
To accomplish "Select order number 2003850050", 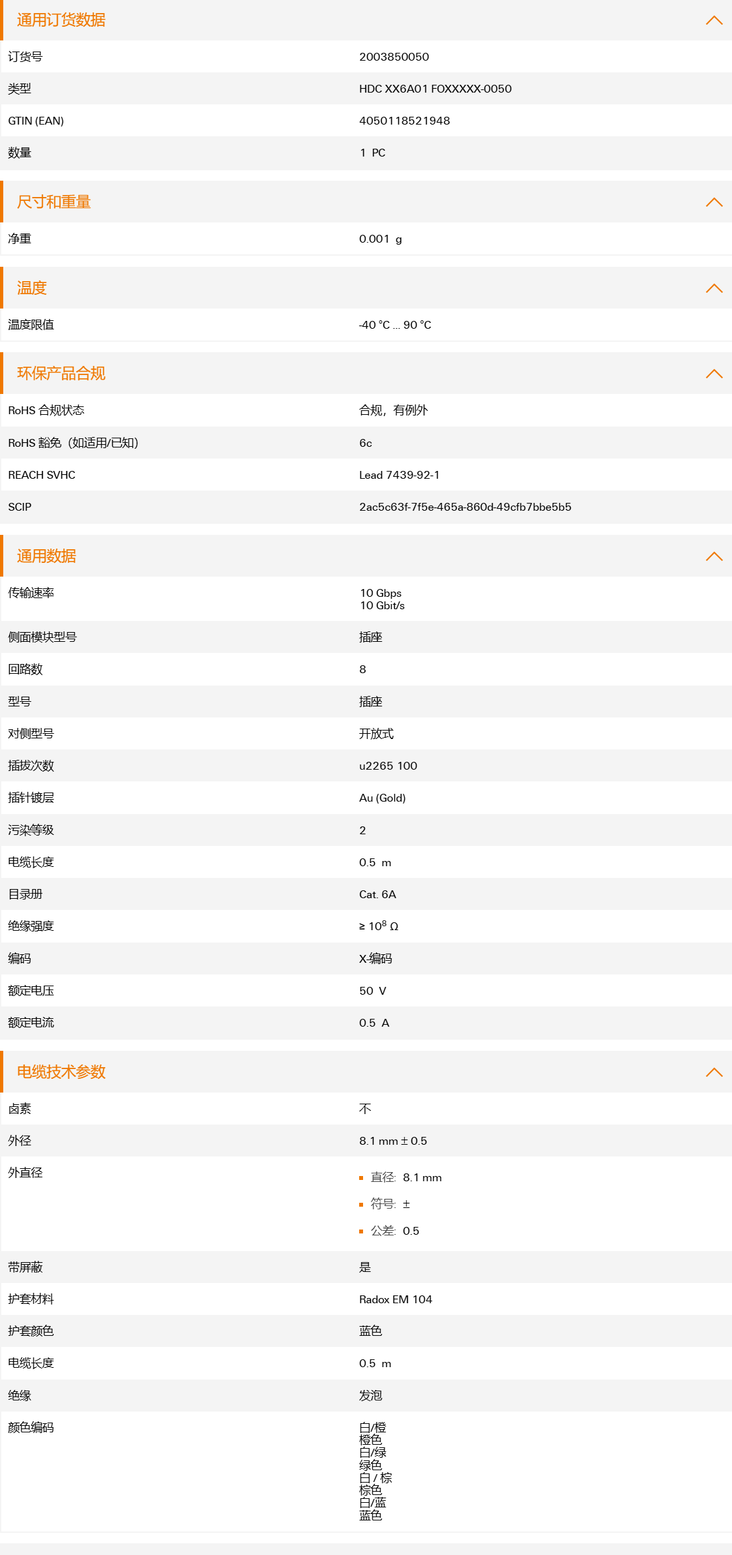I will point(394,57).
